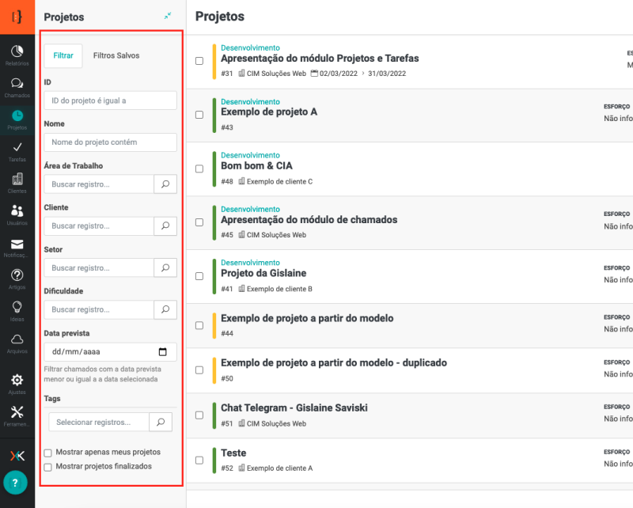Open Relatórios in the sidebar
Screen dimensions: 633x508
(x=17, y=55)
